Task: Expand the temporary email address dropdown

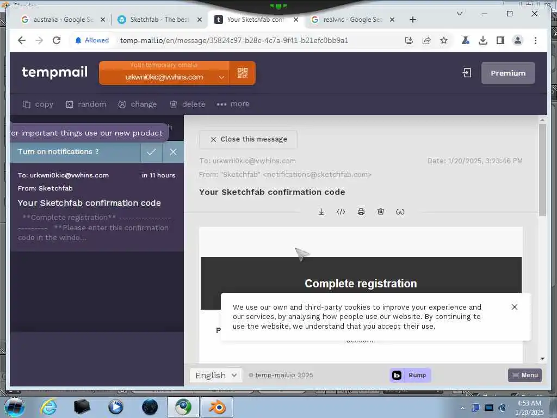Action: (x=221, y=77)
